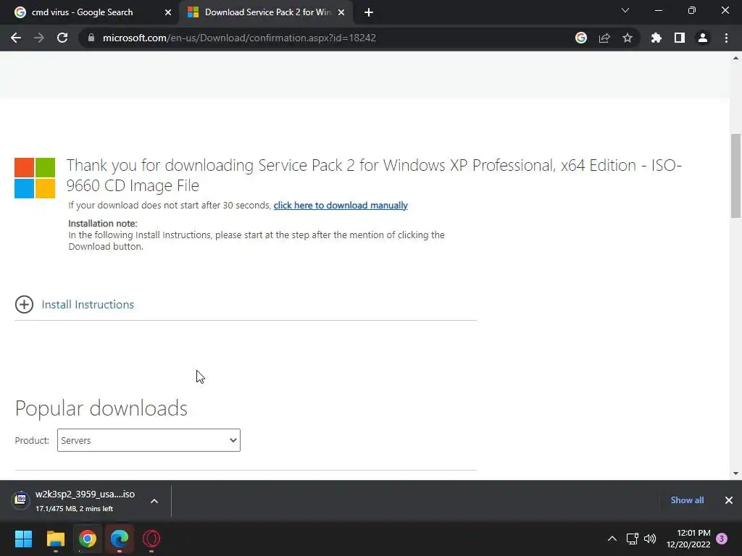Screen dimensions: 742x556
Task: Open the Extensions puzzle icon
Action: (656, 38)
